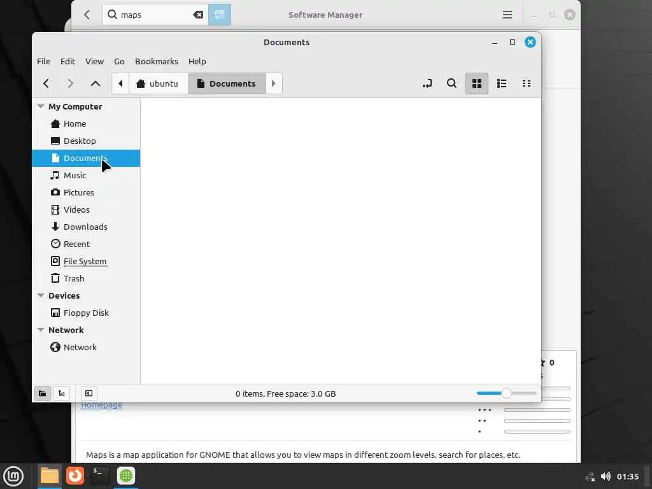The width and height of the screenshot is (652, 489).
Task: Open Downloads in sidebar
Action: pos(86,227)
